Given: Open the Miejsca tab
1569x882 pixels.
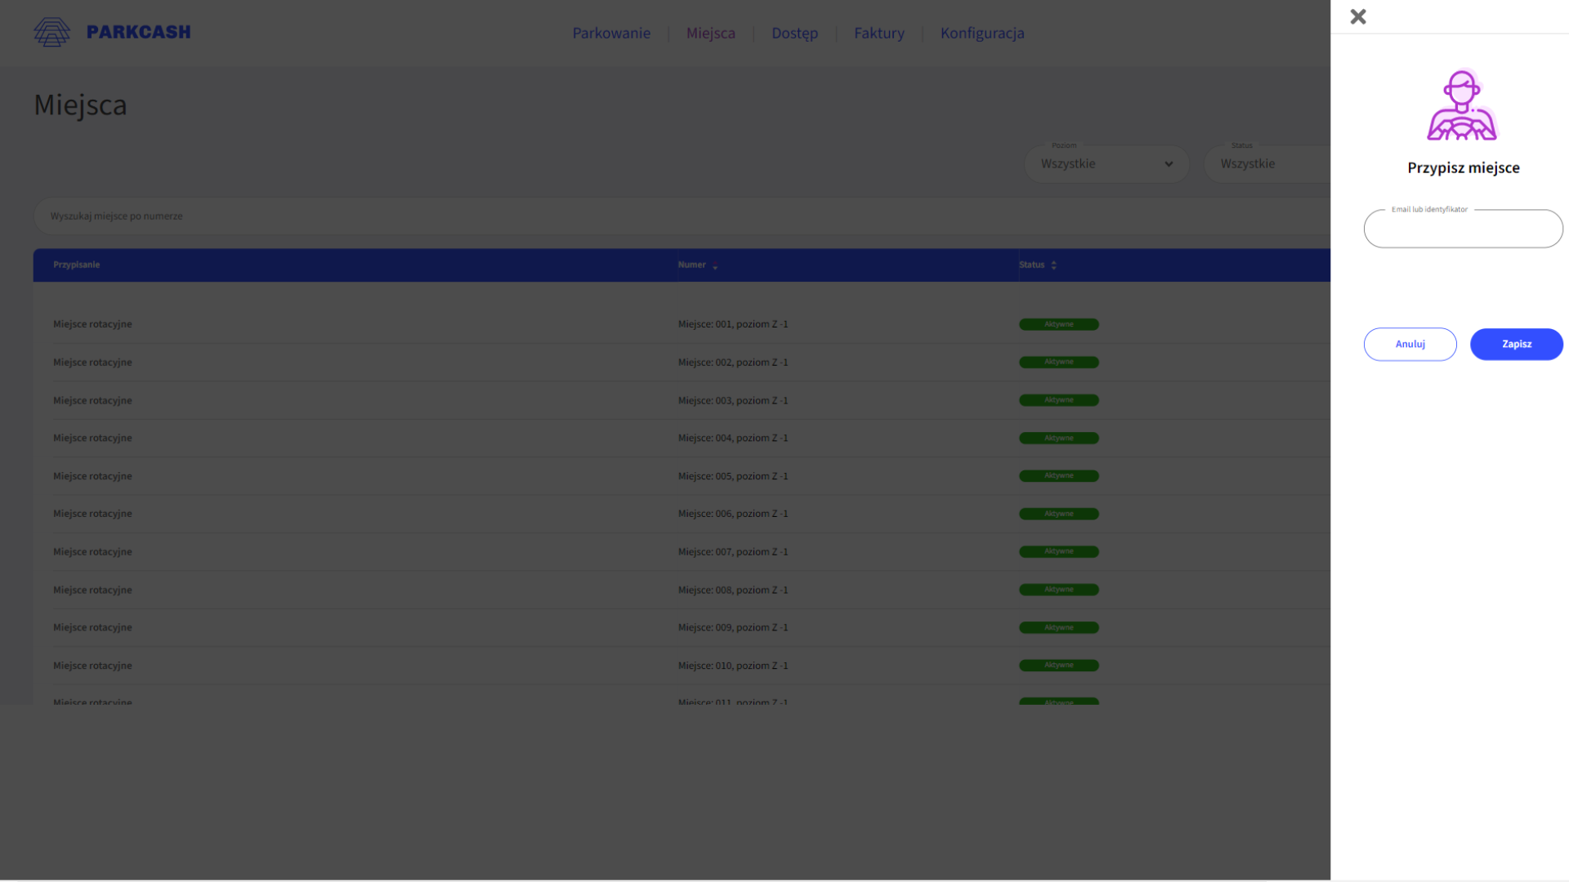Looking at the screenshot, I should pos(710,33).
